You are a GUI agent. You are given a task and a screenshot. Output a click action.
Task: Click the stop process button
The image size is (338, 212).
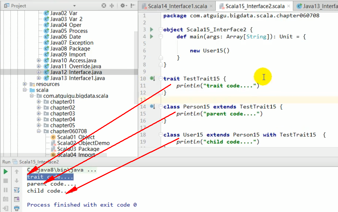[x=6, y=181]
